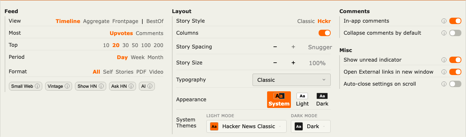Choose All format
Image resolution: width=466 pixels, height=137 pixels.
coord(96,72)
